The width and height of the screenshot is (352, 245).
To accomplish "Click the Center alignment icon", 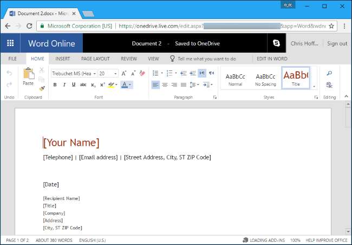I will 165,85.
